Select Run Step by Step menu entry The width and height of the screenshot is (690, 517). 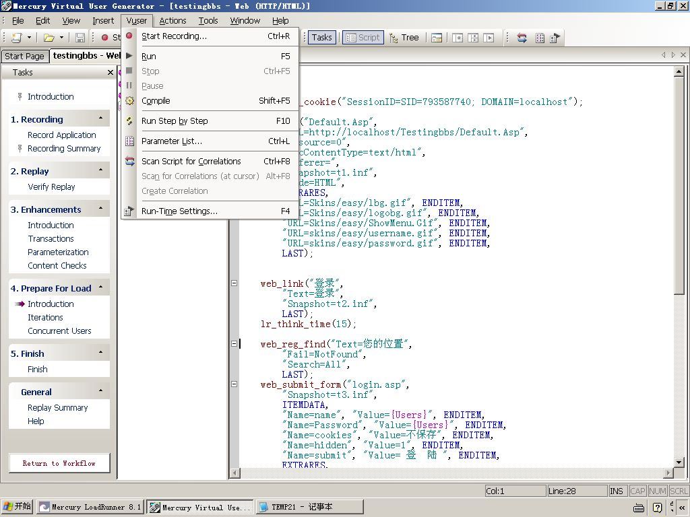click(175, 120)
